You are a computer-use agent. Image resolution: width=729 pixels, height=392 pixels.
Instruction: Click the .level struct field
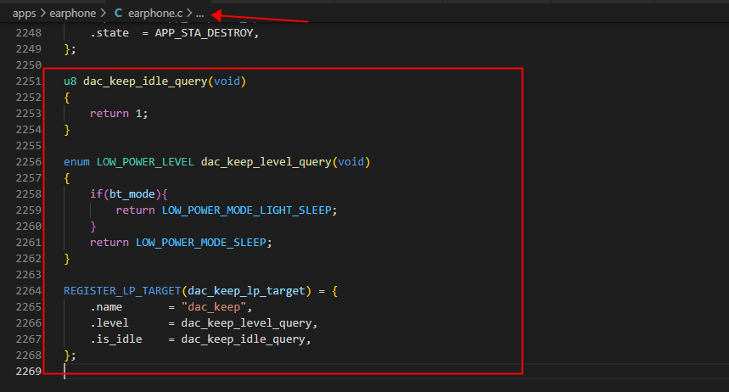[109, 322]
